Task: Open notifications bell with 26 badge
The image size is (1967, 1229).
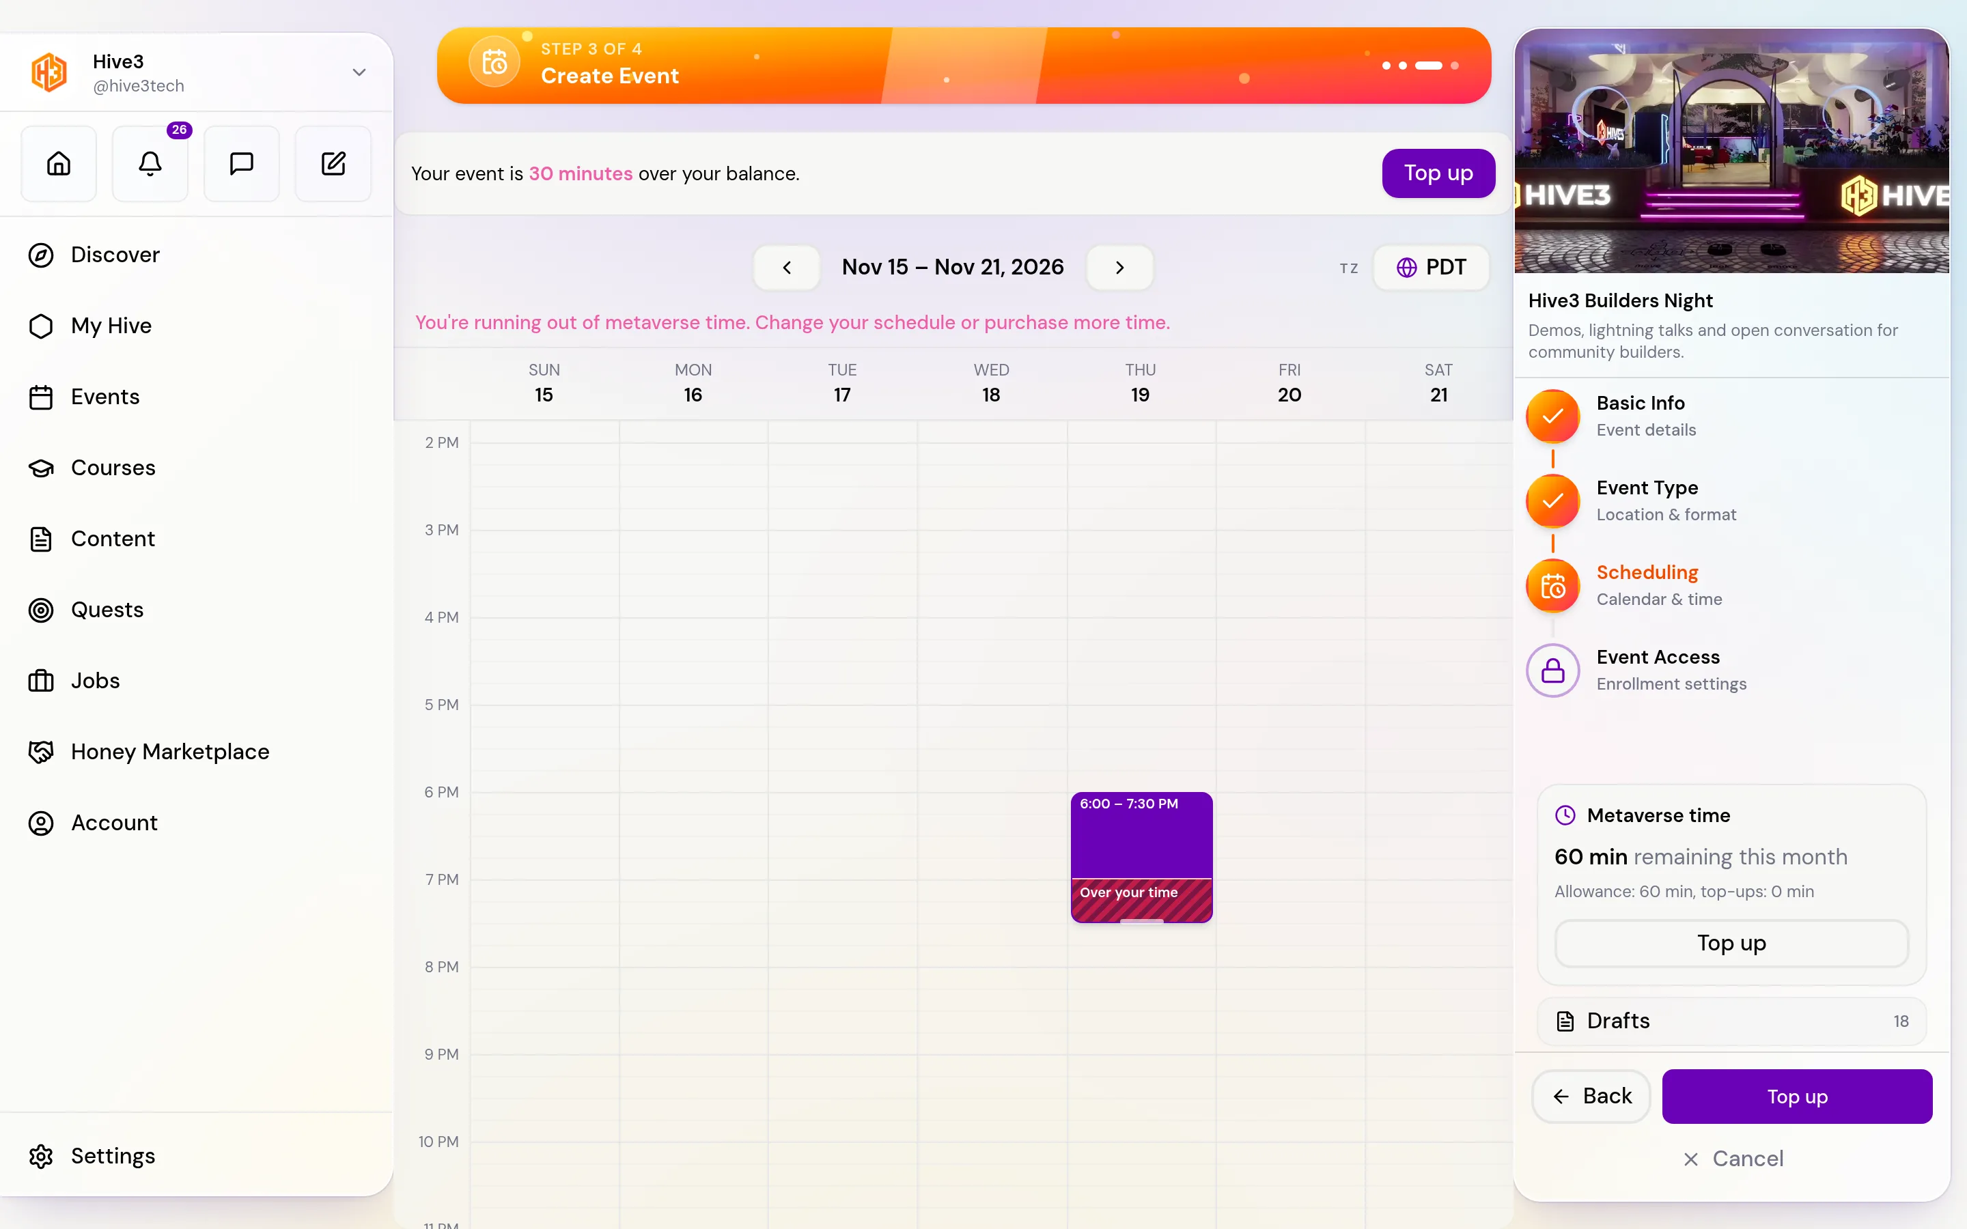Action: [150, 163]
